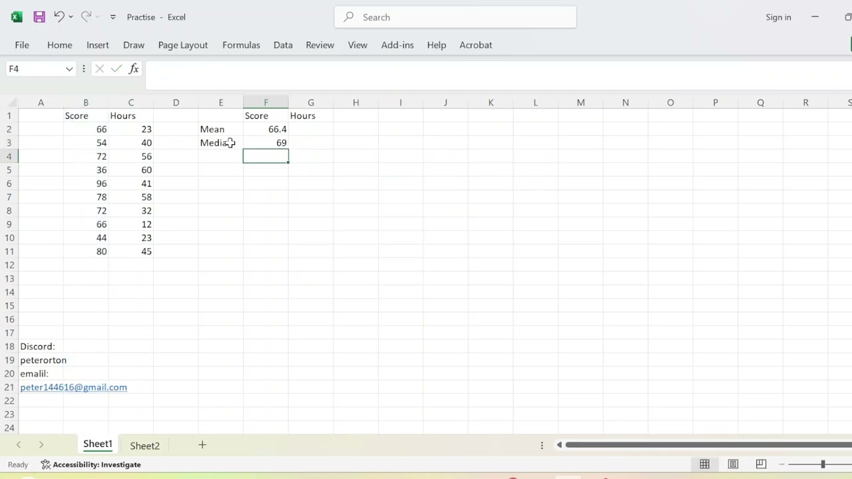Viewport: 852px width, 479px height.
Task: Click the median value 69 cell
Action: (266, 143)
